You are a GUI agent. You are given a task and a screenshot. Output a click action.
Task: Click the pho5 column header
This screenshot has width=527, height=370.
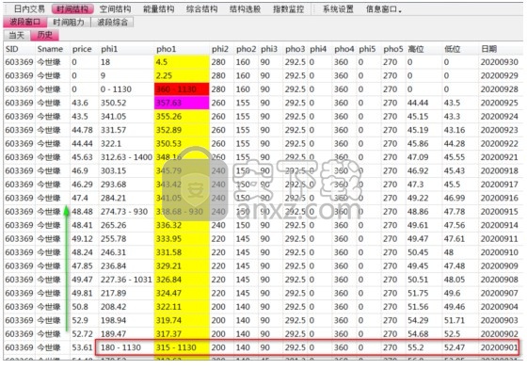click(393, 49)
